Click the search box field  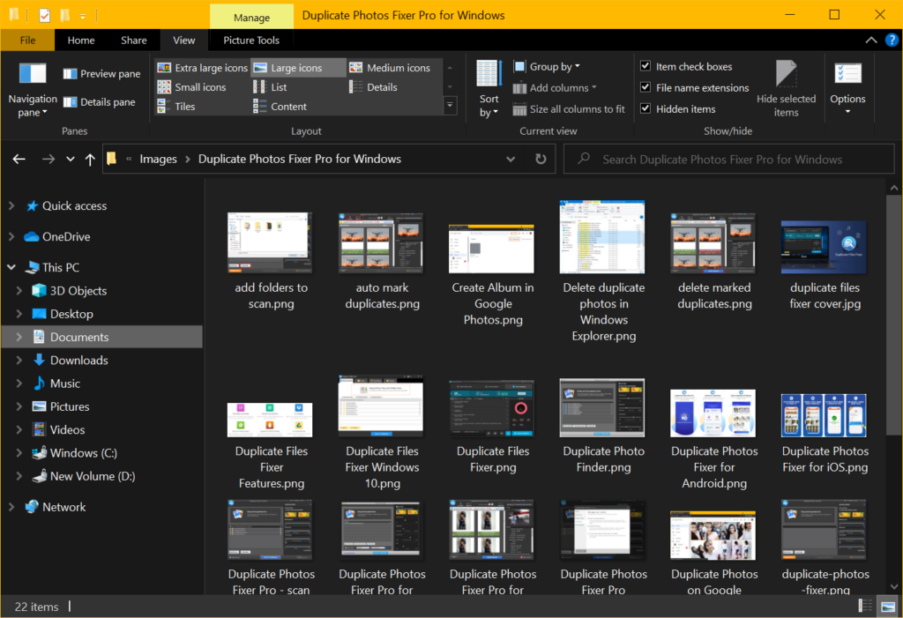729,159
